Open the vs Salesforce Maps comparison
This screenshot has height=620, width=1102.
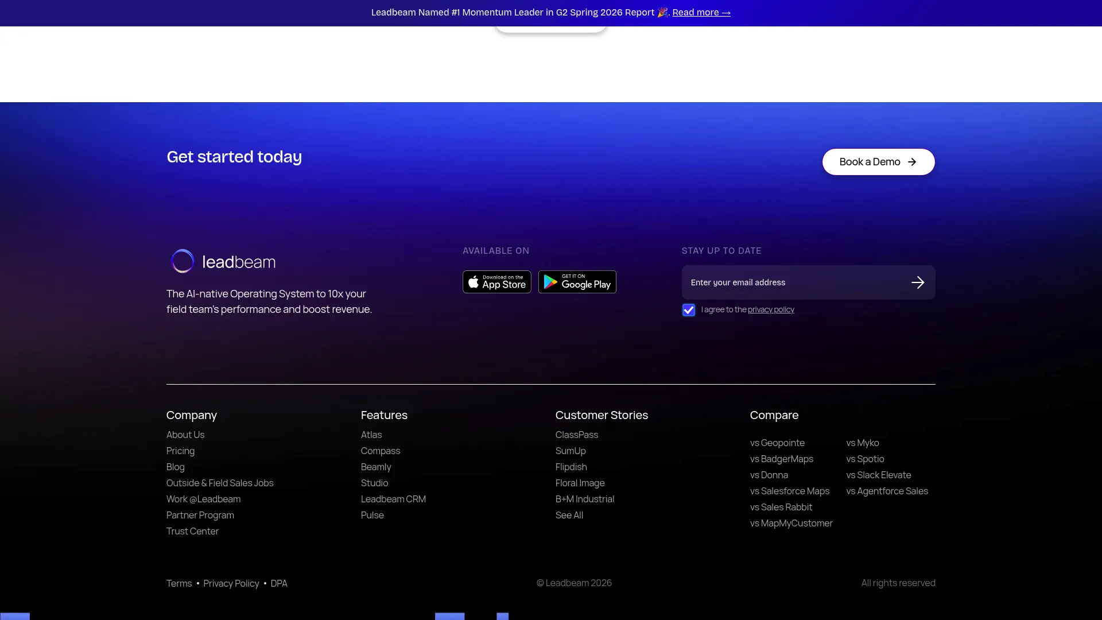(x=790, y=491)
